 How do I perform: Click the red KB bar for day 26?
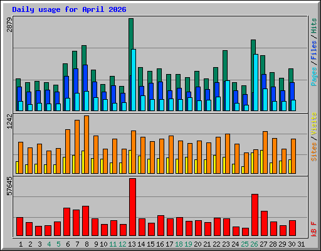click(x=255, y=215)
